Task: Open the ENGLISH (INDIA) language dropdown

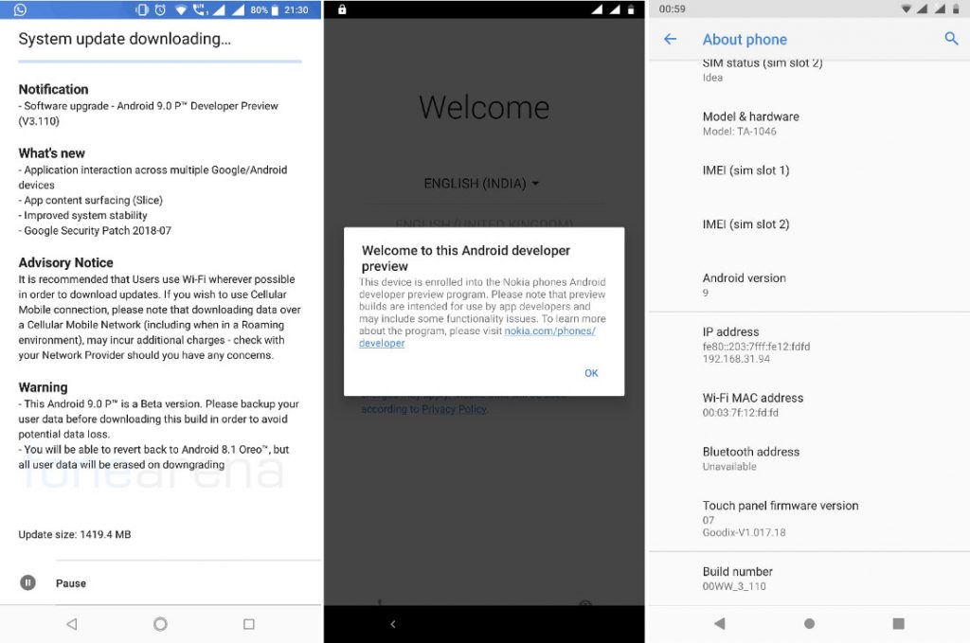Action: pos(481,184)
